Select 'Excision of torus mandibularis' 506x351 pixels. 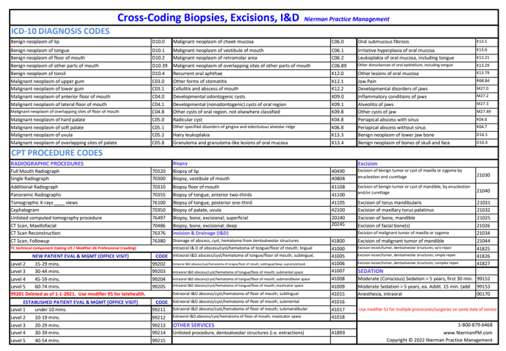pyautogui.click(x=390, y=203)
